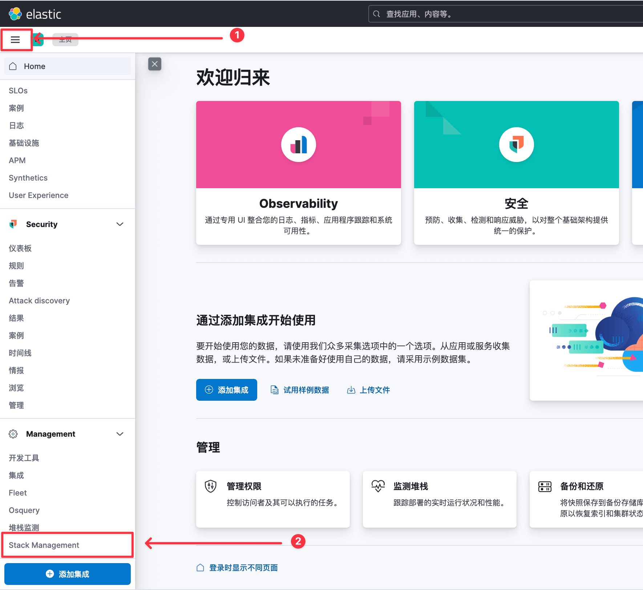Viewport: 643px width, 590px height.
Task: Open APM in the sidebar
Action: (x=17, y=161)
